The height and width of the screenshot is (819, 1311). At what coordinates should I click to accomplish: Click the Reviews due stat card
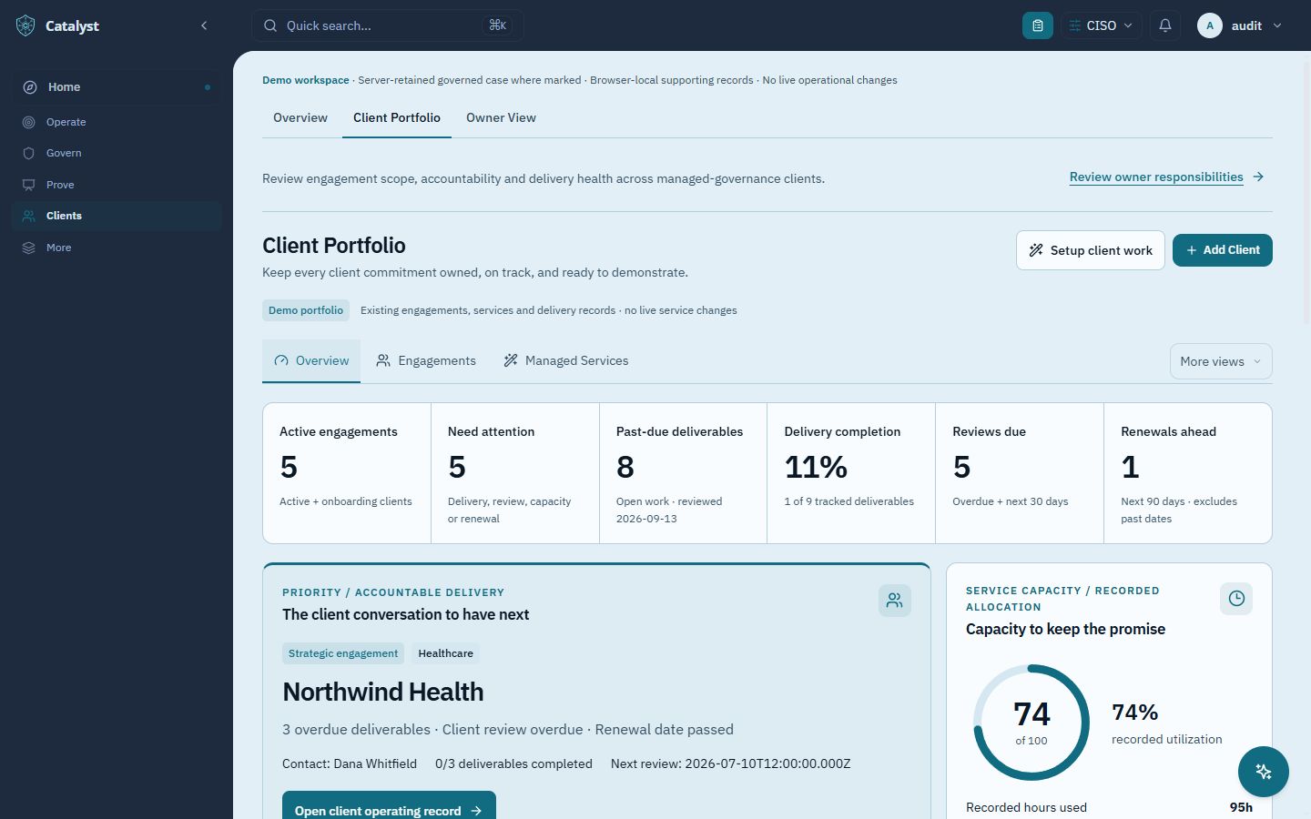point(1020,473)
